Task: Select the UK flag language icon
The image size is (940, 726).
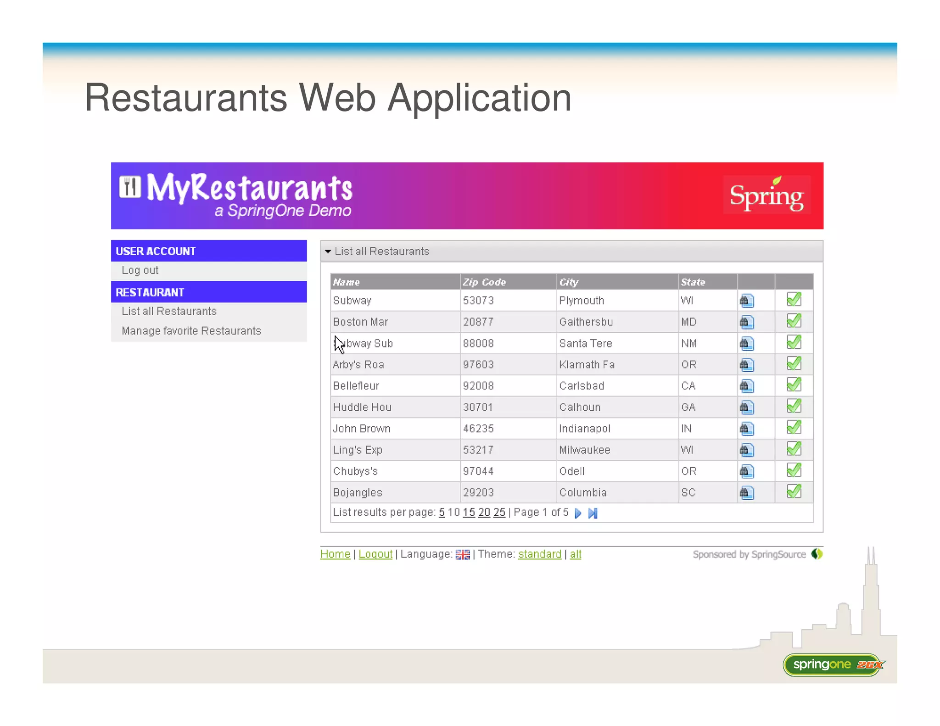Action: point(463,555)
